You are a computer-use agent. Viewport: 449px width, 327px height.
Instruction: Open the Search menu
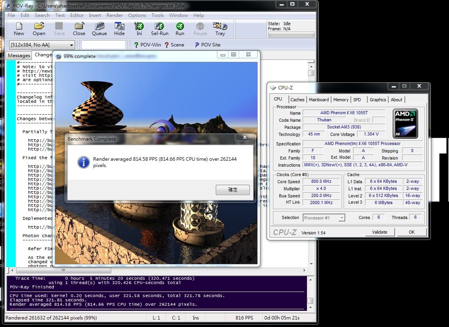(x=42, y=15)
